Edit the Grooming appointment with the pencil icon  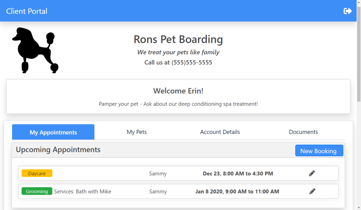(x=312, y=191)
